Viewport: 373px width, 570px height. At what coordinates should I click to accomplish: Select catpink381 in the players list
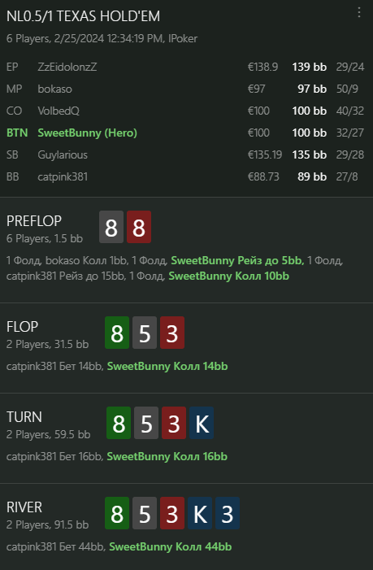63,176
